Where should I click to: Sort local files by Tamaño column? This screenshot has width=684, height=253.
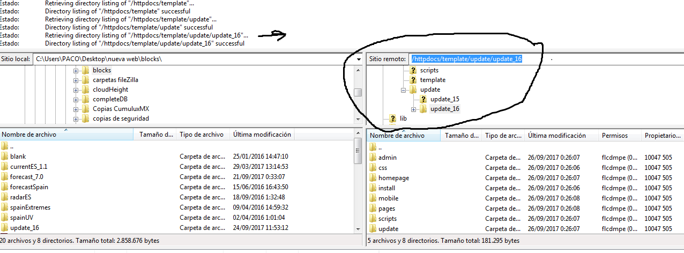pyautogui.click(x=155, y=135)
